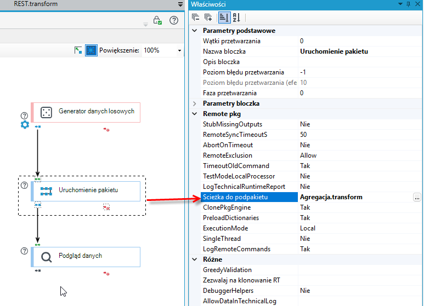Screen dimensions: 424x306
Task: Click Agregacja.transform path value
Action: (331, 197)
